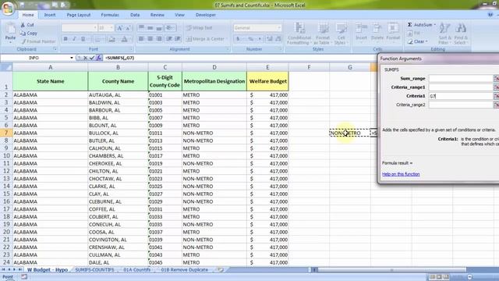Viewport: 499px width, 281px height.
Task: Toggle Underline formatting
Action: 83,39
